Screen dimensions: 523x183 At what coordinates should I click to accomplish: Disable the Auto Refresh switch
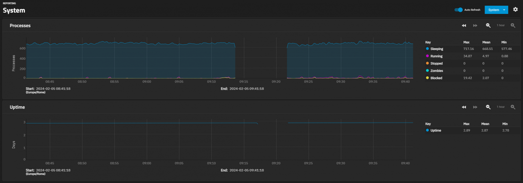tap(458, 10)
